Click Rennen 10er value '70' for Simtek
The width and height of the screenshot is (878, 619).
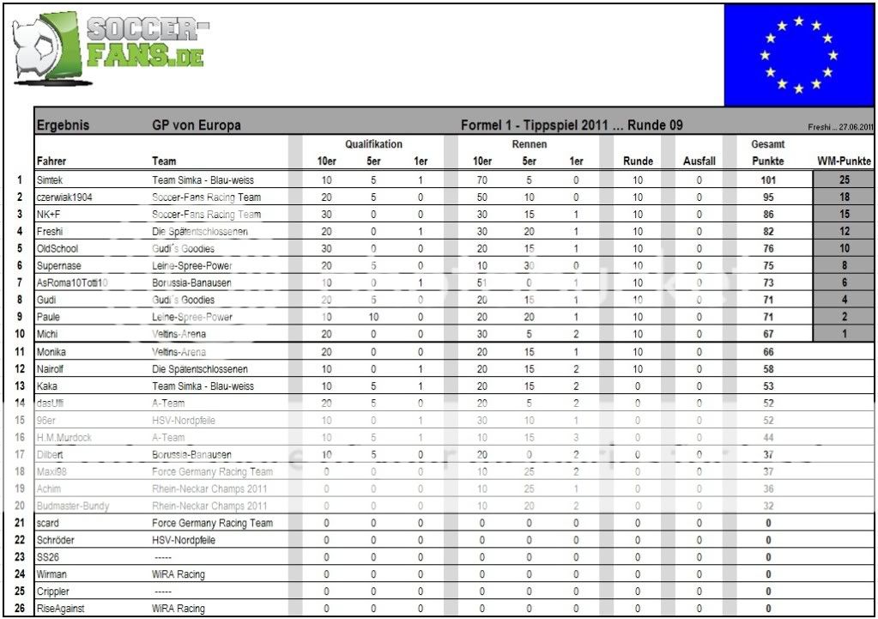click(x=481, y=180)
